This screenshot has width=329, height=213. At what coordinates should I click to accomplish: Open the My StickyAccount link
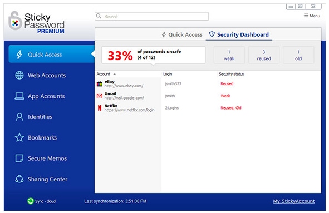[294, 201]
